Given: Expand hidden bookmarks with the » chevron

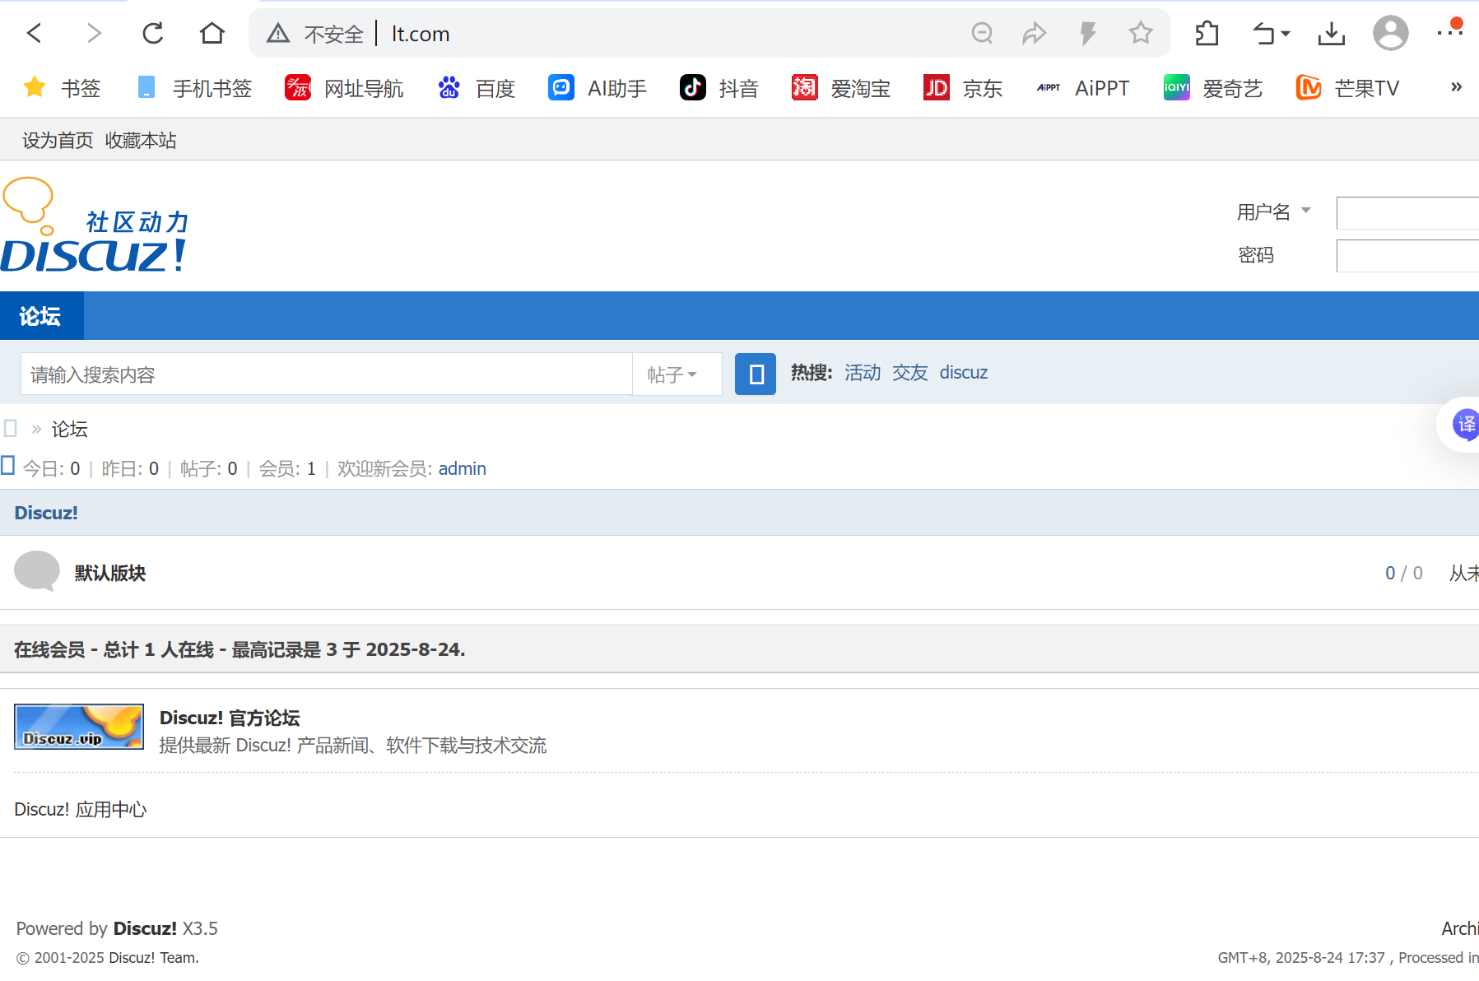Looking at the screenshot, I should 1456,86.
